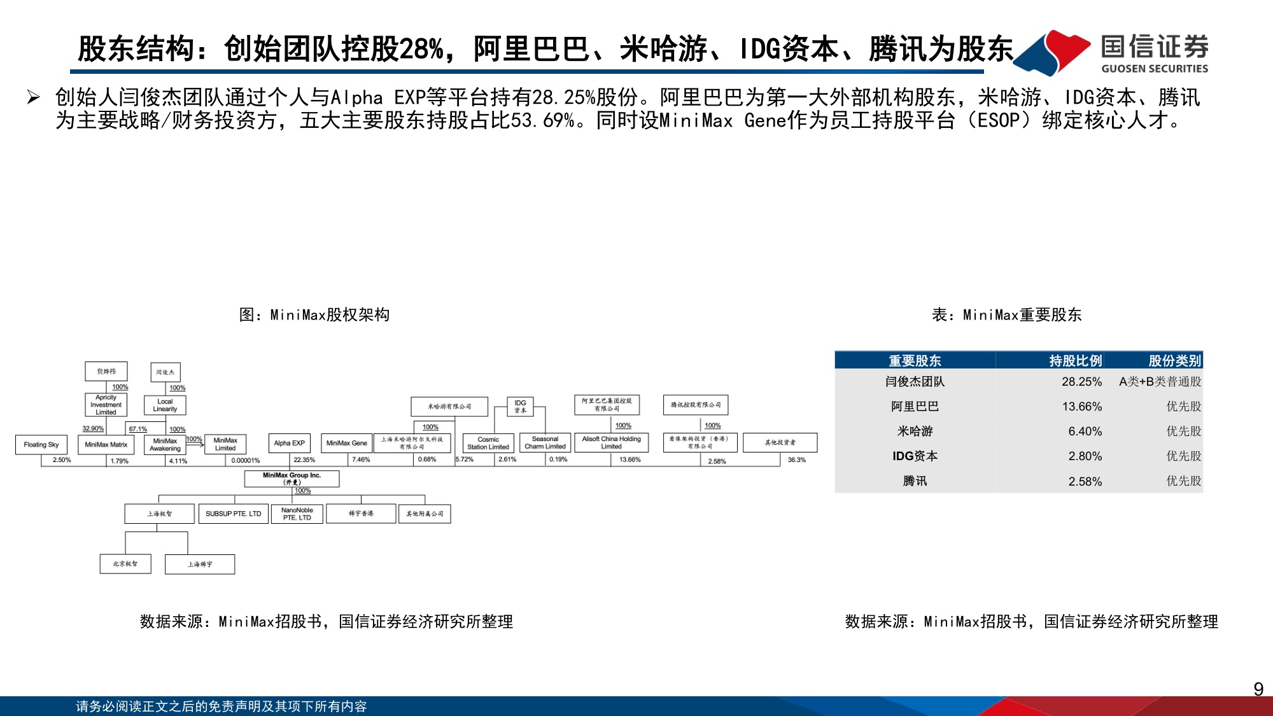
Task: Click the page number 9
Action: [x=1258, y=689]
